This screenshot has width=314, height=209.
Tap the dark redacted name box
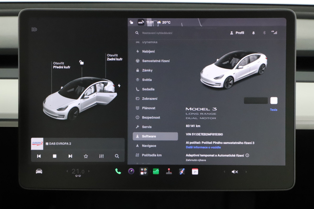click(256, 101)
